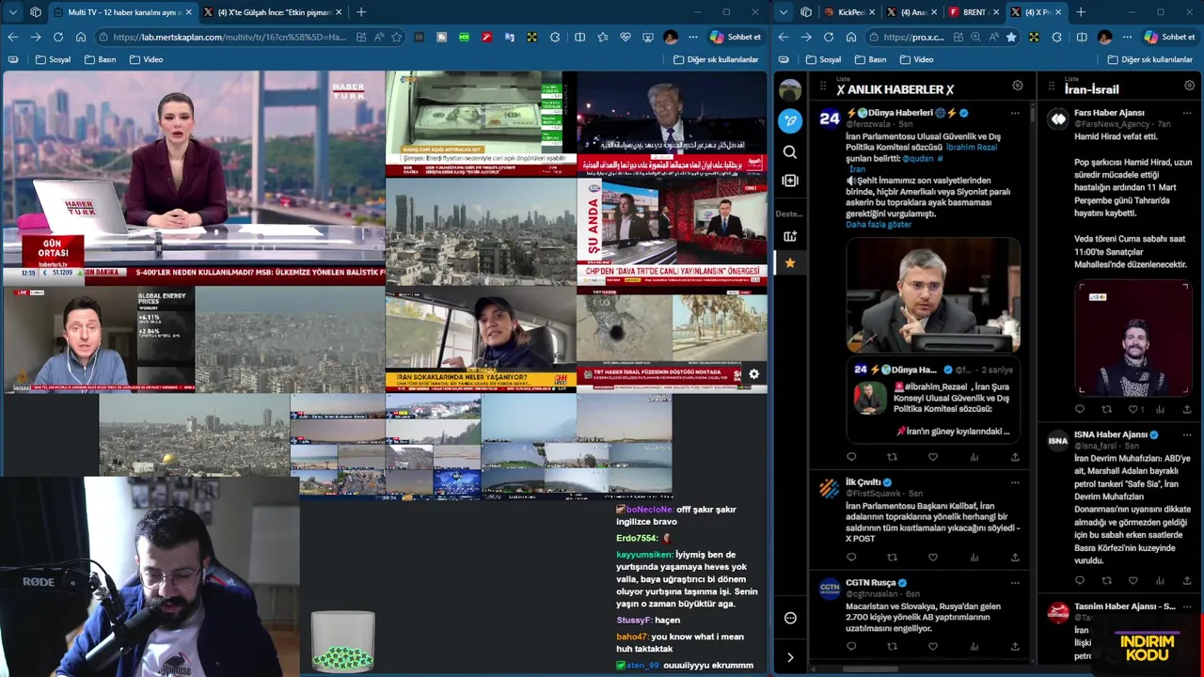
Task: Reply to the Dünya Haberleri post
Action: 851,457
